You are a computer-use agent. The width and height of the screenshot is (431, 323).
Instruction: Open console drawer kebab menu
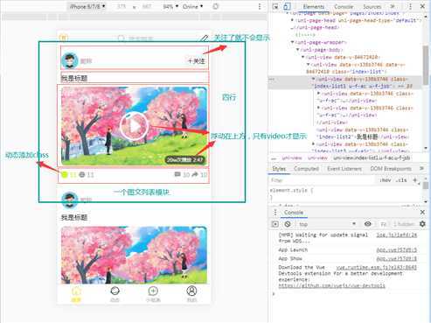coord(275,213)
